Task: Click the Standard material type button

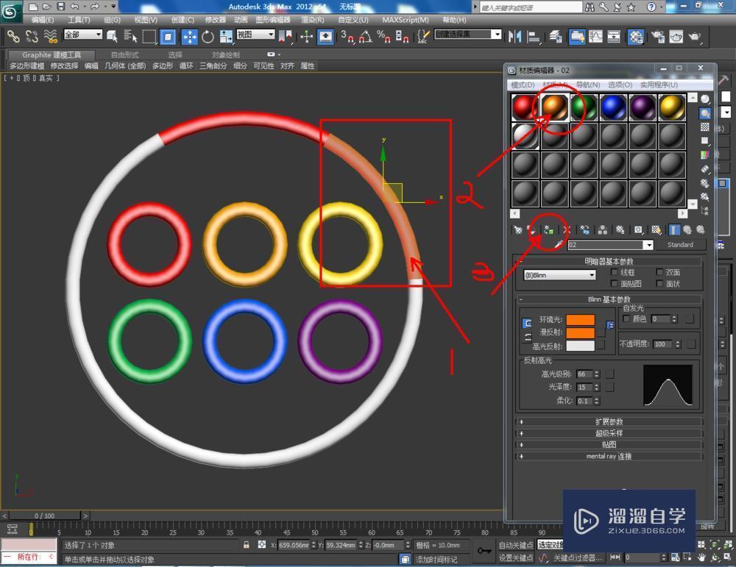Action: [682, 245]
